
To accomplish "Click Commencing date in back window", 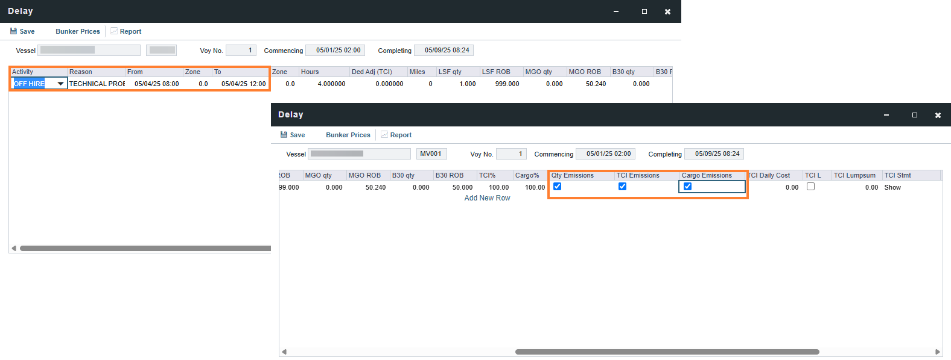I will 335,51.
